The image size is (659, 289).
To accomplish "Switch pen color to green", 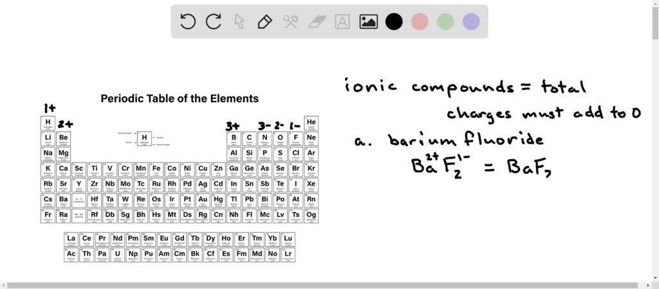I will coord(445,22).
